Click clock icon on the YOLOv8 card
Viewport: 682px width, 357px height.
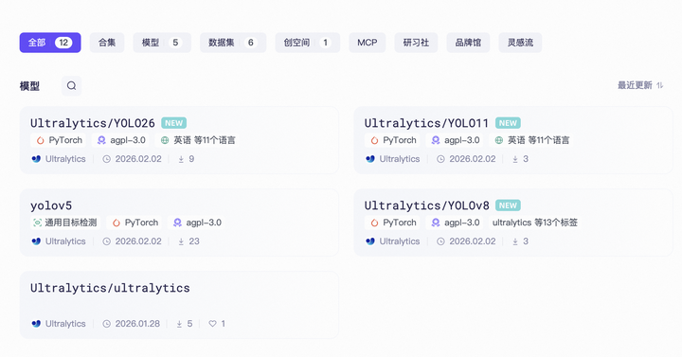point(440,241)
